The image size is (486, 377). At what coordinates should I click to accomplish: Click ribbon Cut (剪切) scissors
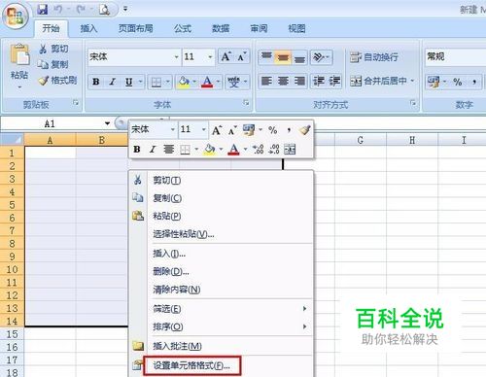point(52,49)
